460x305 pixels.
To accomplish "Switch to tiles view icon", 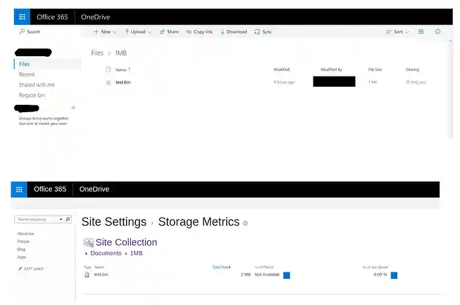I will tap(421, 32).
